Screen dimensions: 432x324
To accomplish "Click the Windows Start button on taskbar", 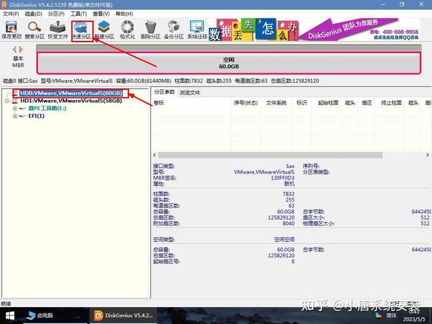I will (x=11, y=316).
